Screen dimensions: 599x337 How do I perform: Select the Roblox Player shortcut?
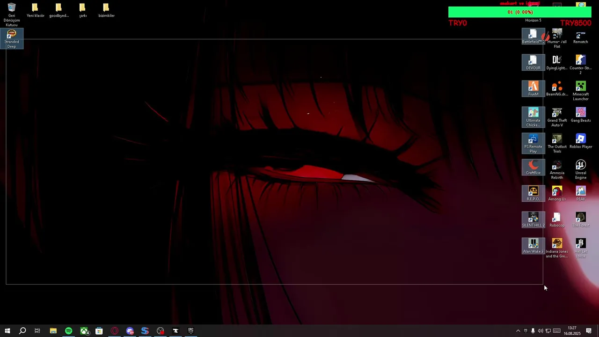[581, 141]
